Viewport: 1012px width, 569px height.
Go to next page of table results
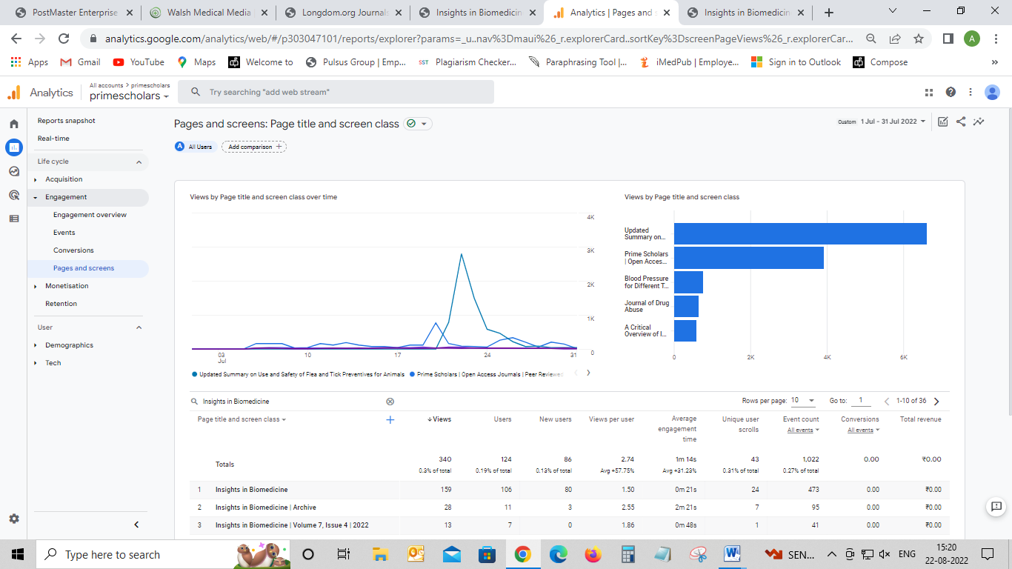click(936, 402)
